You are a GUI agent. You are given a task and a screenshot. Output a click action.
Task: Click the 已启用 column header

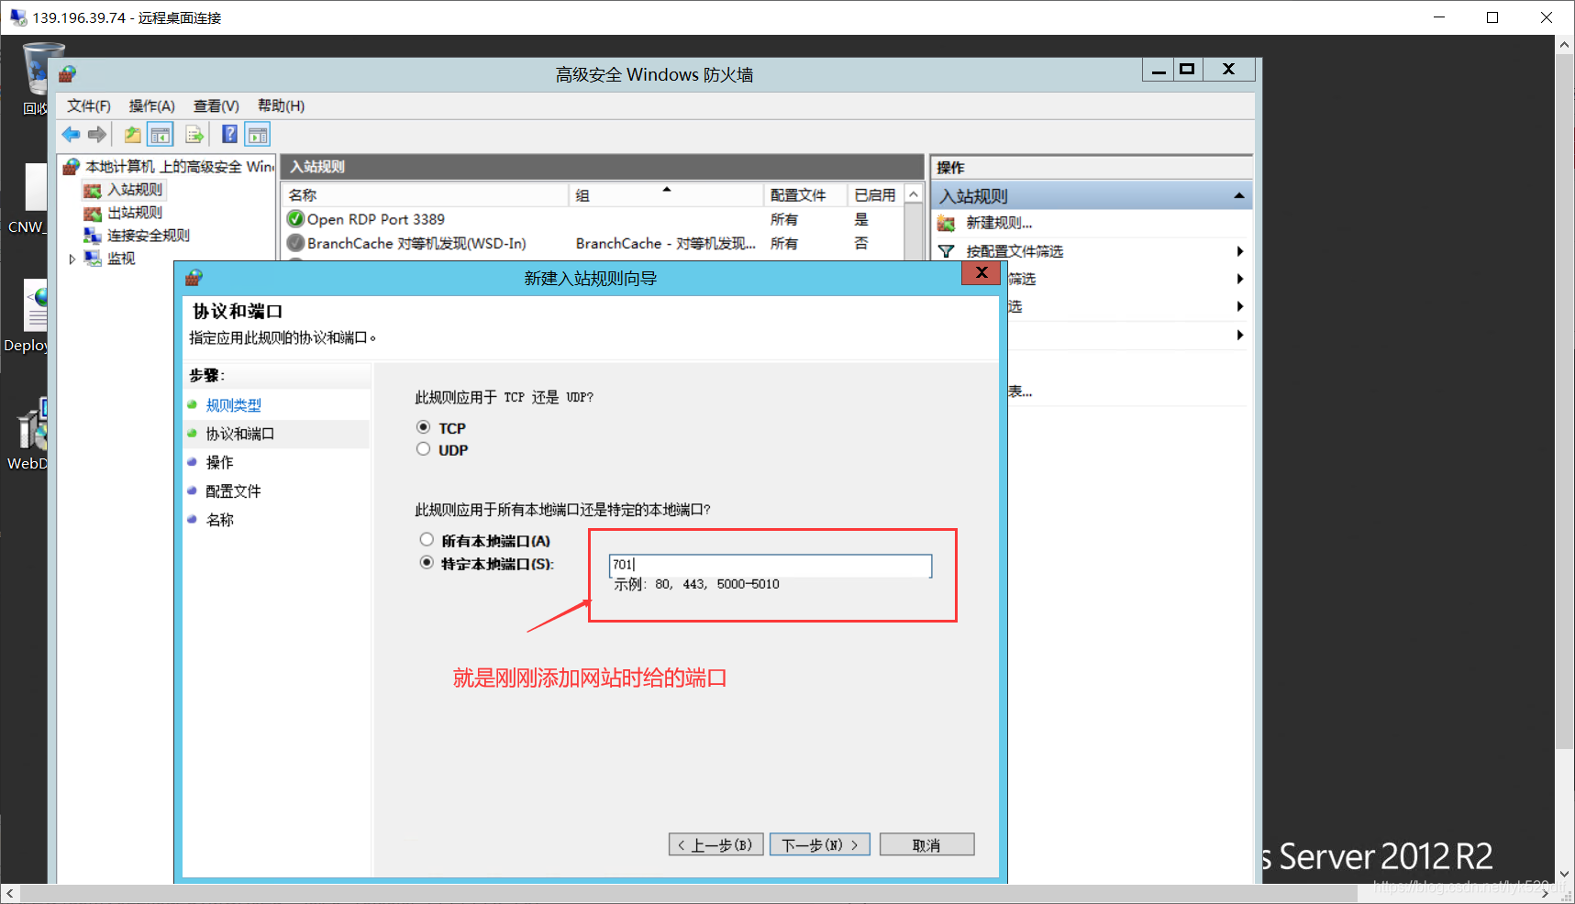[875, 194]
